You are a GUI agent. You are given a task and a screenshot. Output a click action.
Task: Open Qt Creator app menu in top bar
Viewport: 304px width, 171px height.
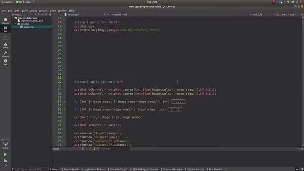click(x=25, y=2)
